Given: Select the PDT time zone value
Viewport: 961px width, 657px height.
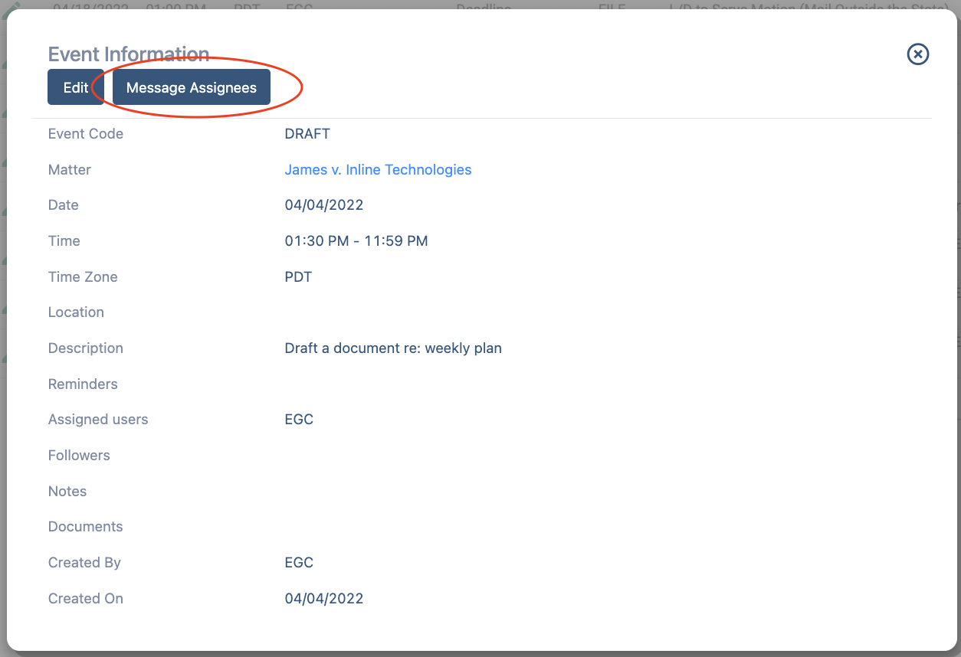Looking at the screenshot, I should 298,277.
